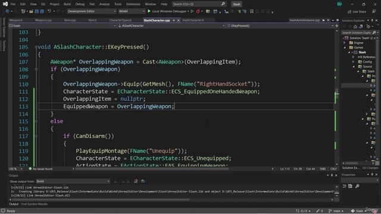The width and height of the screenshot is (381, 214).
Task: Click the No issues found indicator
Action: pyautogui.click(x=40, y=169)
